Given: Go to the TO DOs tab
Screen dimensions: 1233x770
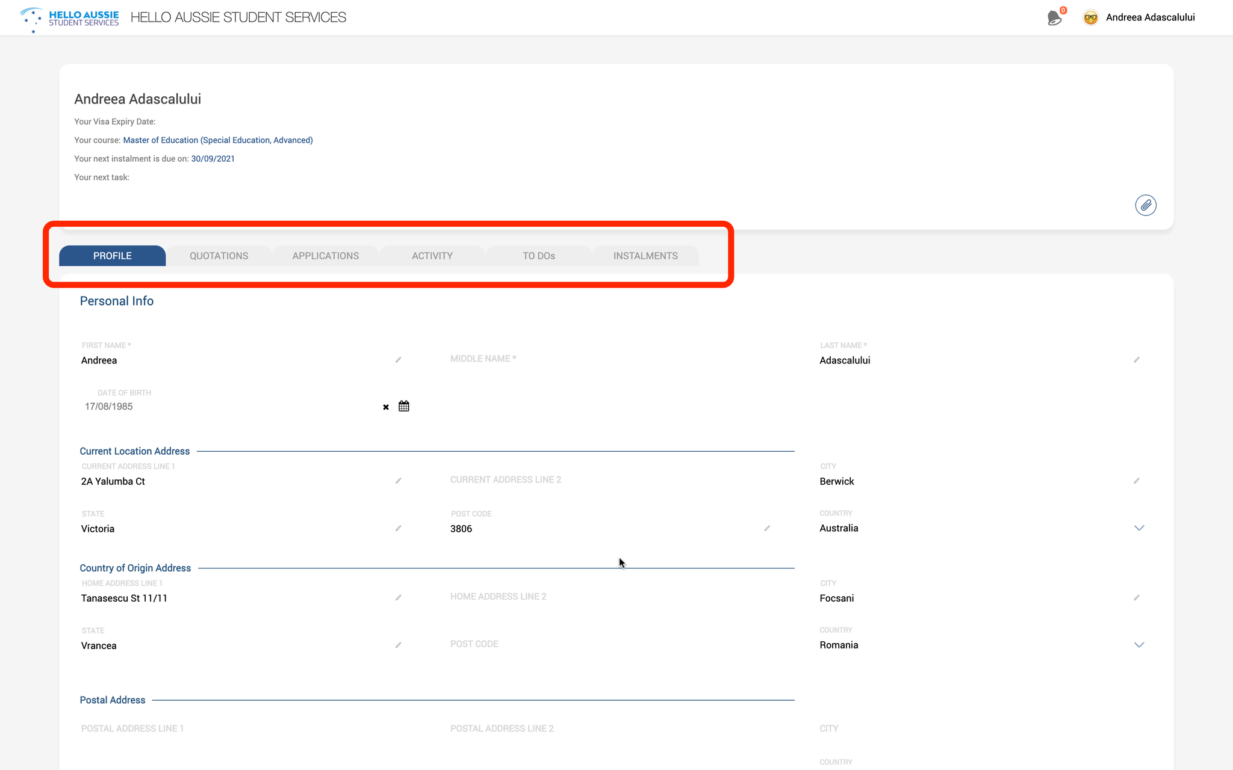Looking at the screenshot, I should coord(538,256).
